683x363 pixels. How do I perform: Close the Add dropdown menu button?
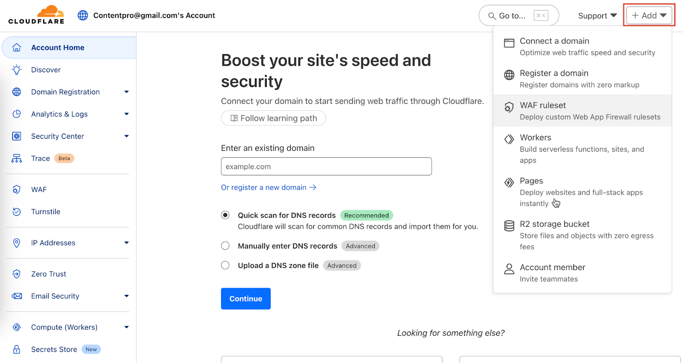(x=649, y=15)
